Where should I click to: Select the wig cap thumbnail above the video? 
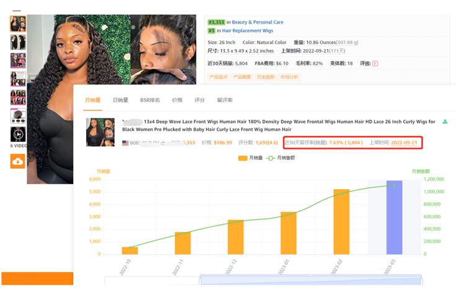[x=18, y=116]
